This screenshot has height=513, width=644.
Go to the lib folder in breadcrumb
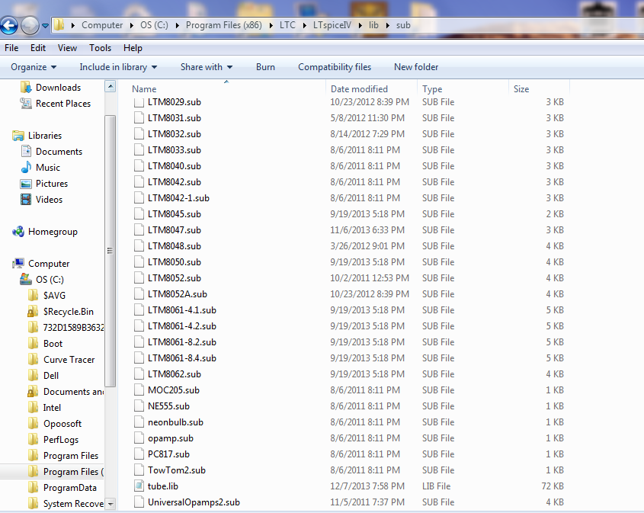pos(373,25)
